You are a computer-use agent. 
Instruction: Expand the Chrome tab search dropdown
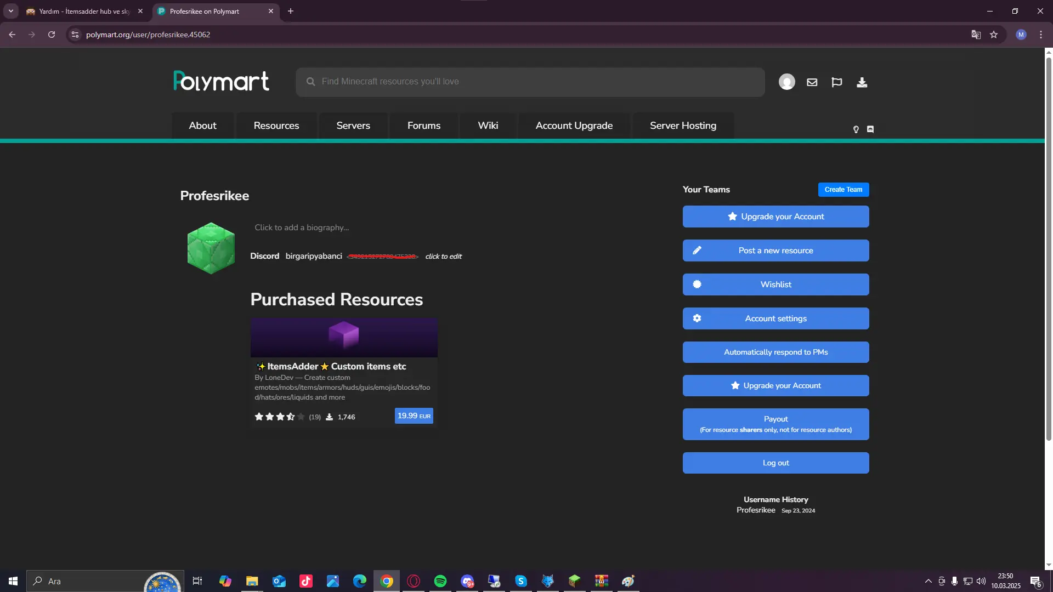coord(11,11)
